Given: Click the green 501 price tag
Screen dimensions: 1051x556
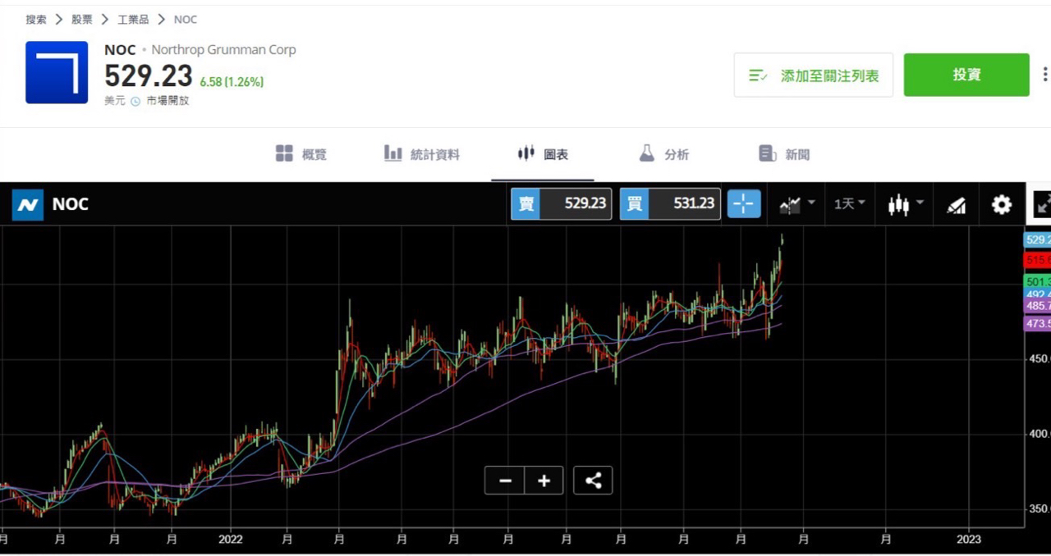Looking at the screenshot, I should pyautogui.click(x=1037, y=282).
